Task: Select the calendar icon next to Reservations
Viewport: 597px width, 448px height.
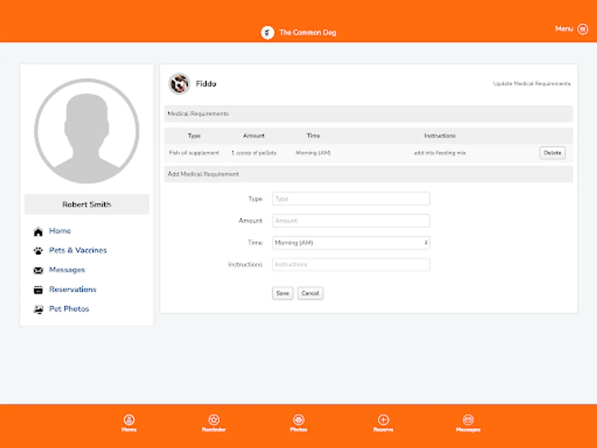Action: click(38, 289)
